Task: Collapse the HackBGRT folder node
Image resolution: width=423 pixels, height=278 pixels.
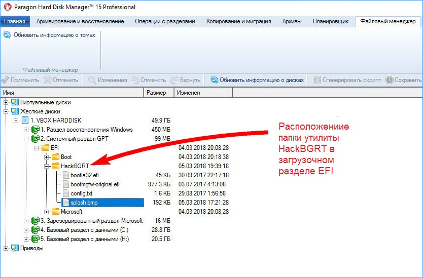Action: pos(46,166)
